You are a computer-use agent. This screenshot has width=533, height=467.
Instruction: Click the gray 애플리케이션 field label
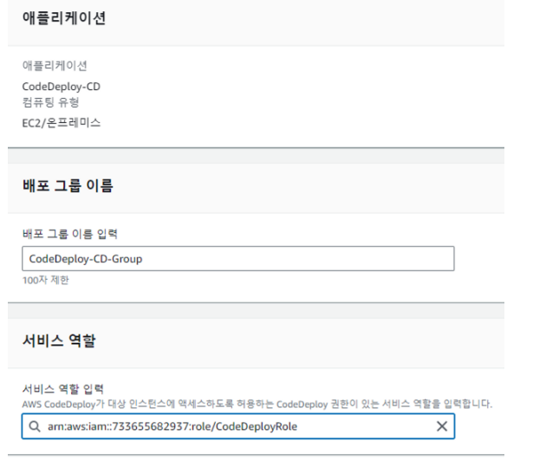(x=55, y=66)
